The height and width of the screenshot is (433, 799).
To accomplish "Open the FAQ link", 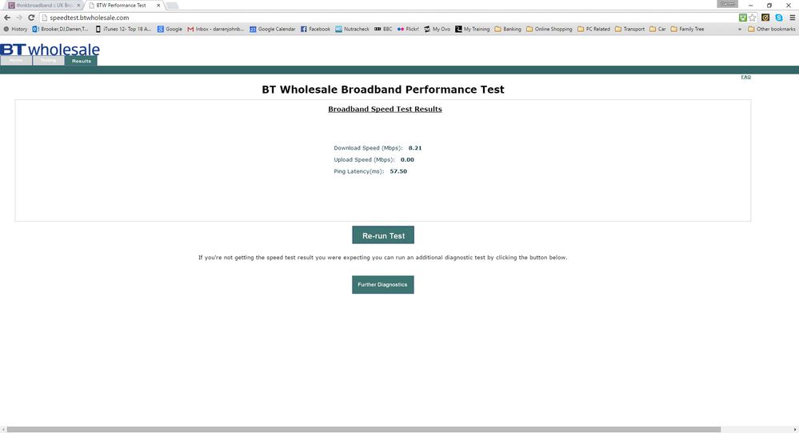I will (746, 77).
